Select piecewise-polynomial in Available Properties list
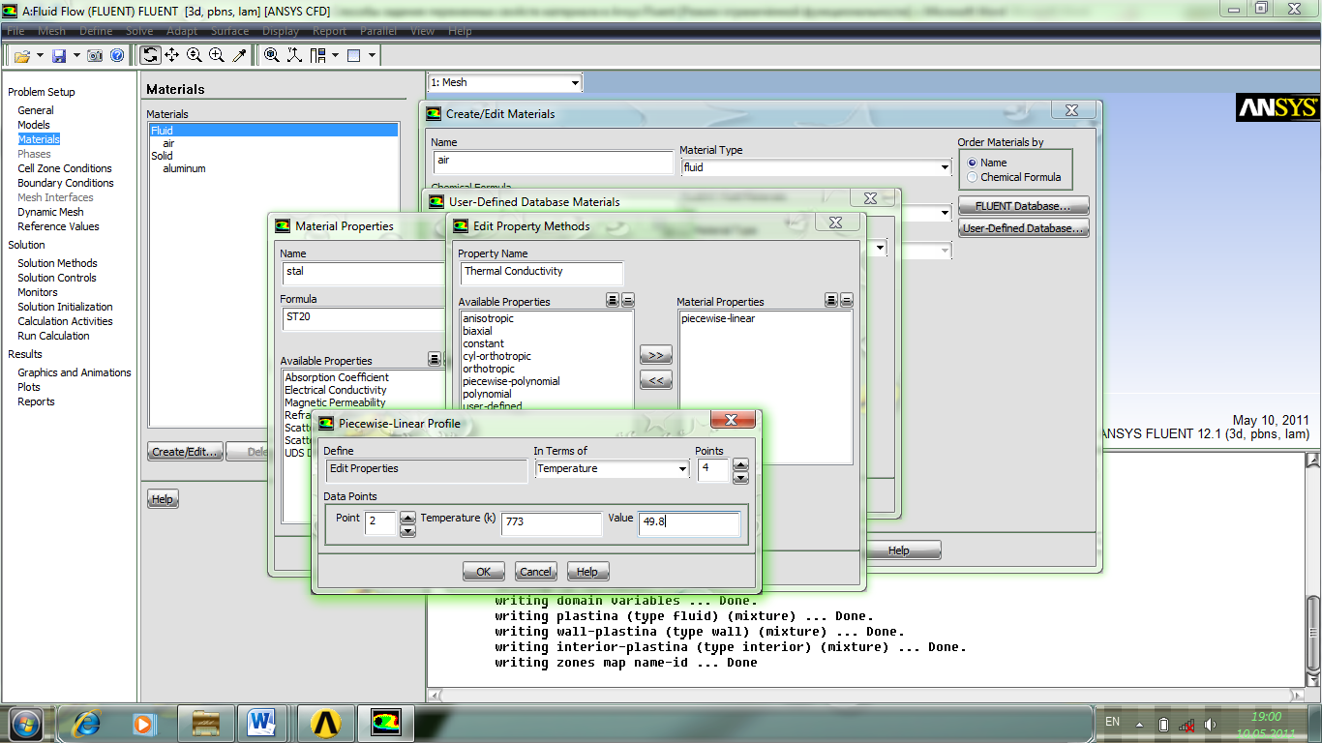This screenshot has width=1322, height=743. click(511, 381)
